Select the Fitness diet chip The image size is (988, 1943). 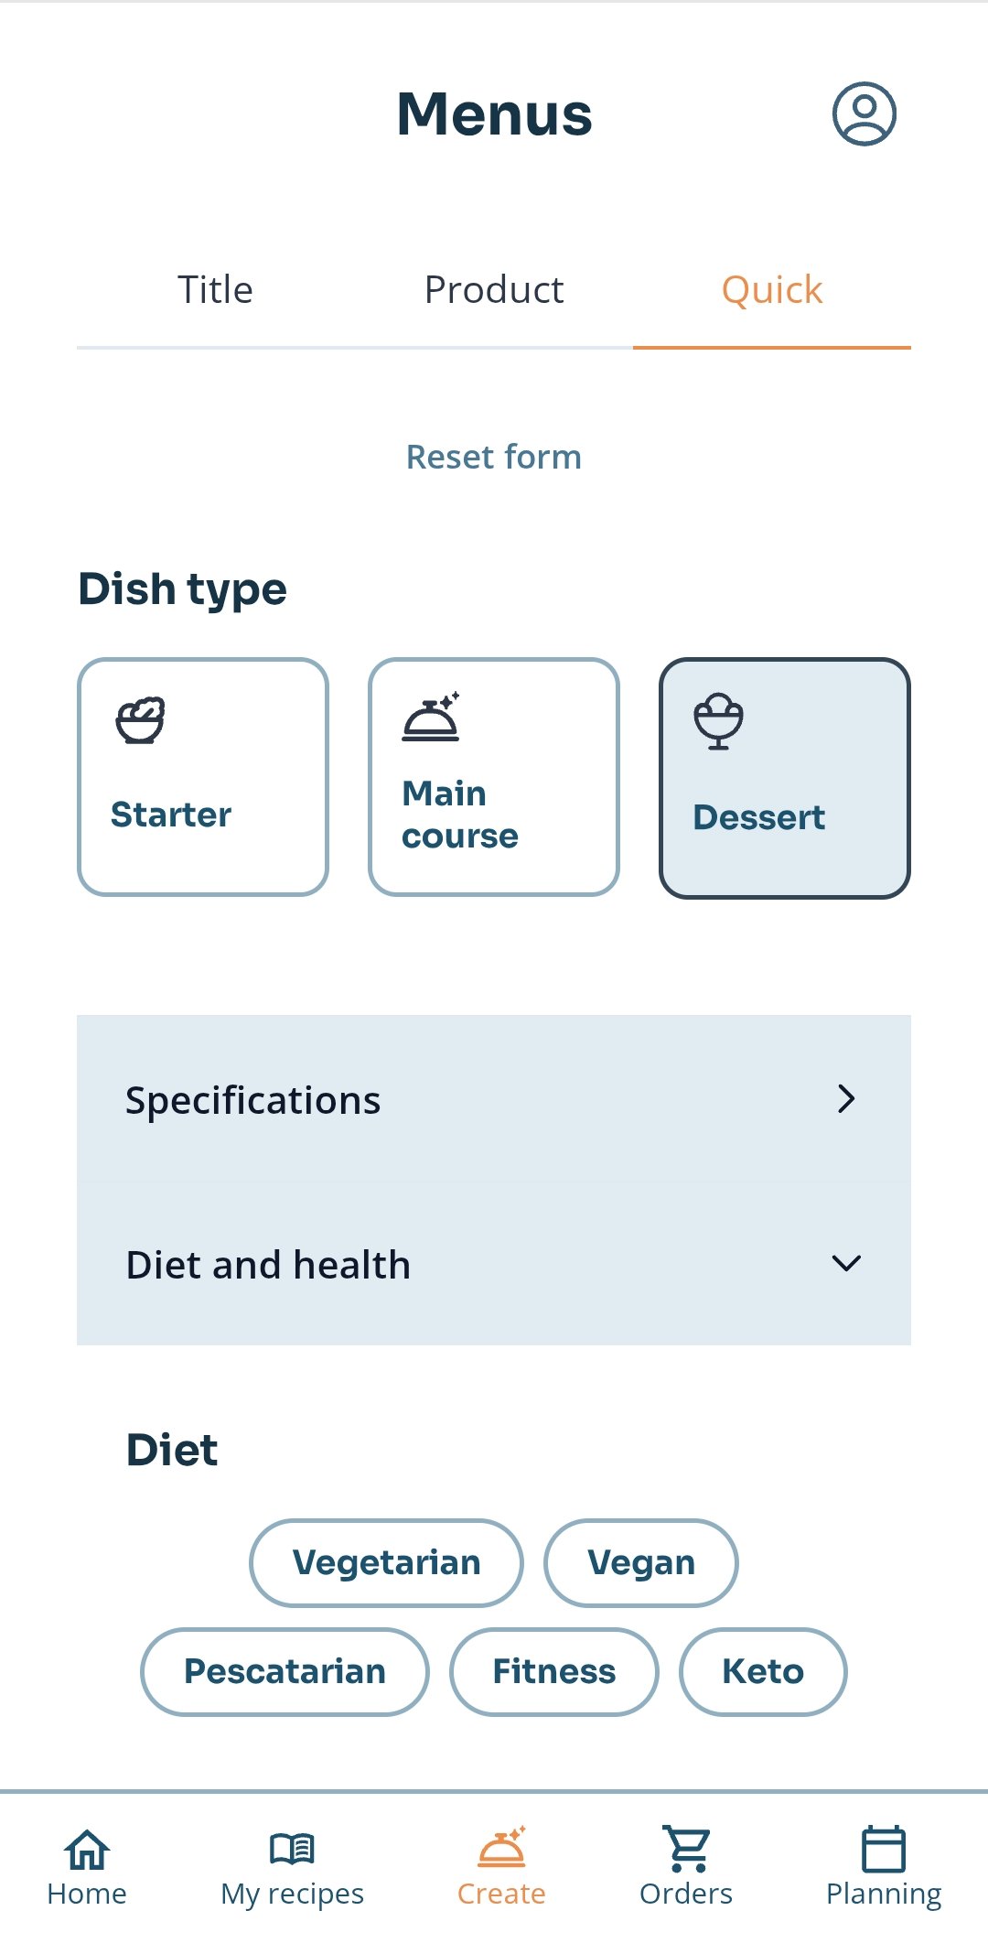[x=554, y=1672]
